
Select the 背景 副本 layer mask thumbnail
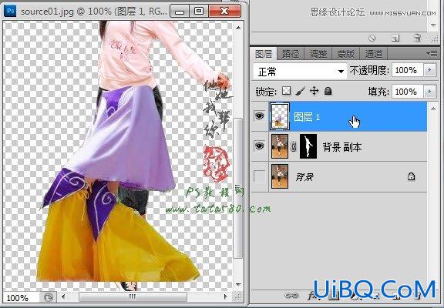coord(308,146)
